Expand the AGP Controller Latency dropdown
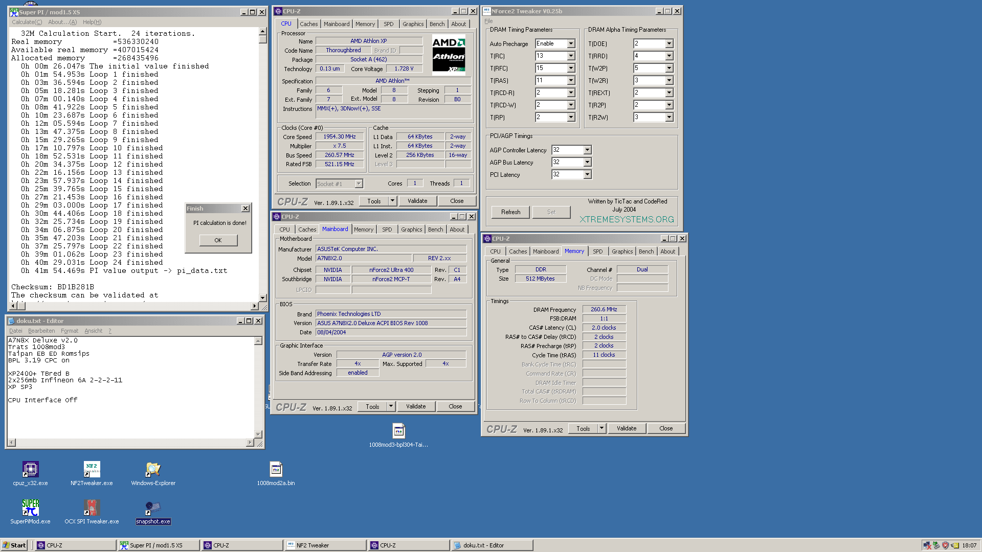 pyautogui.click(x=587, y=150)
